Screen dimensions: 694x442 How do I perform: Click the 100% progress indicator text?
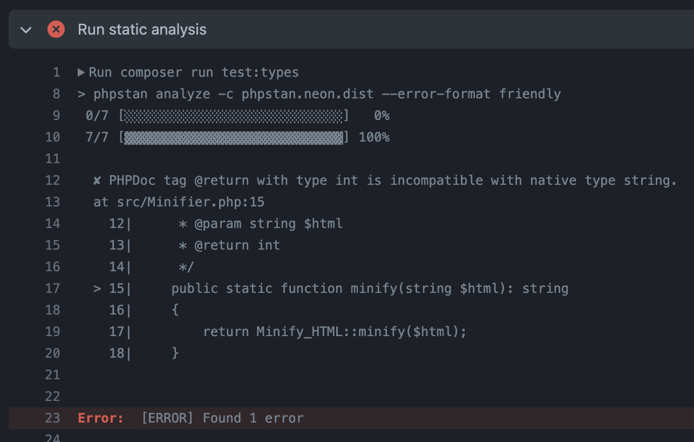coord(375,137)
